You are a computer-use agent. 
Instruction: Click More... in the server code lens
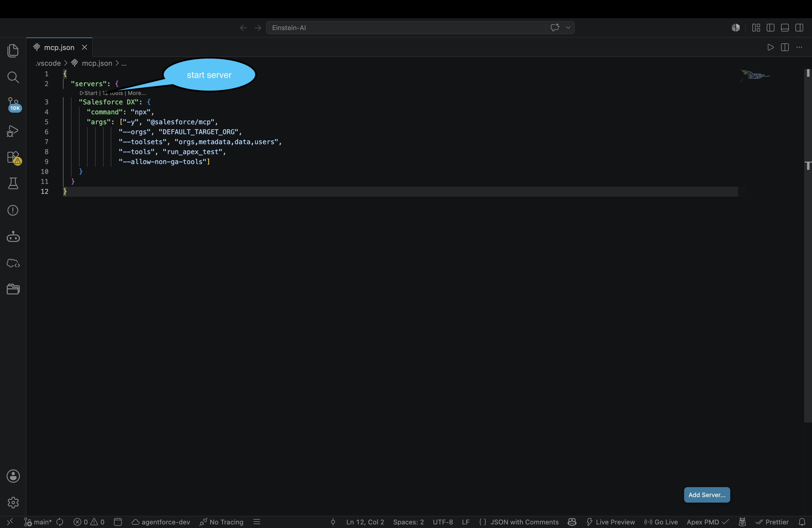[137, 93]
